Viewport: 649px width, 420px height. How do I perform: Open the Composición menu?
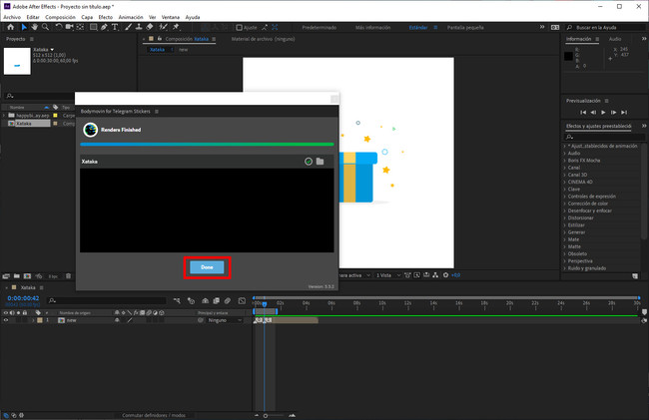60,17
